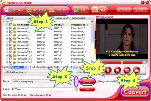
Task: Click folder icon of Premonition4_1
Action: [x=14, y=35]
